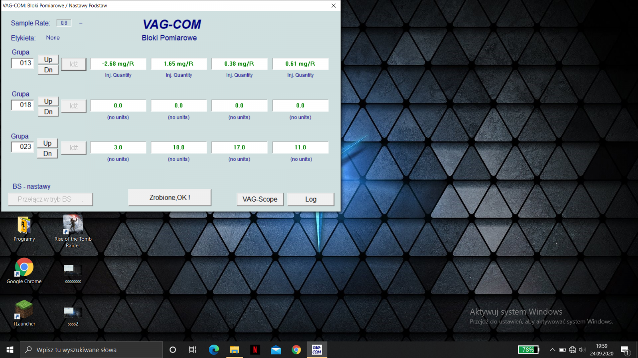Select the 11.0 value in Grupa 023

[300, 147]
